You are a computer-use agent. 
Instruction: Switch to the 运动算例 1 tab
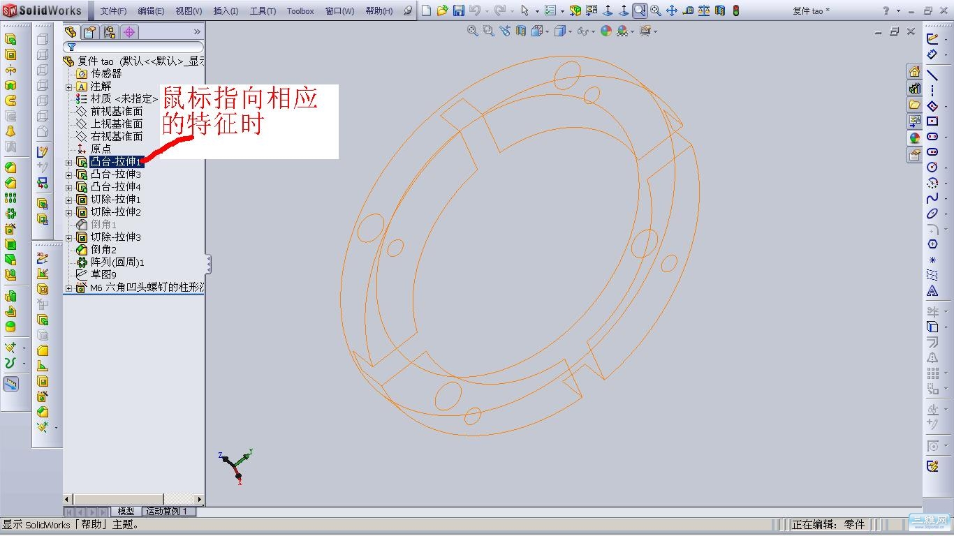168,512
